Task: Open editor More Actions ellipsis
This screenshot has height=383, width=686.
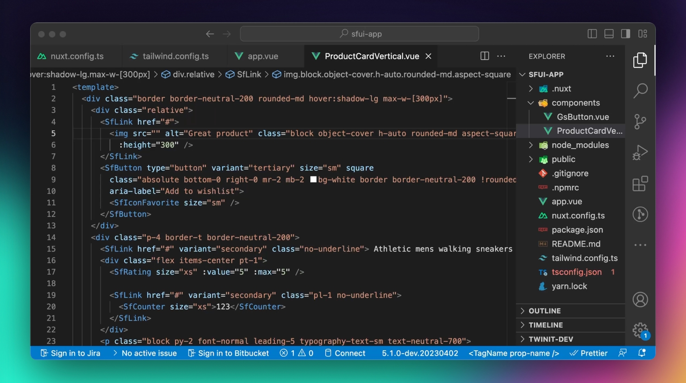Action: point(501,56)
